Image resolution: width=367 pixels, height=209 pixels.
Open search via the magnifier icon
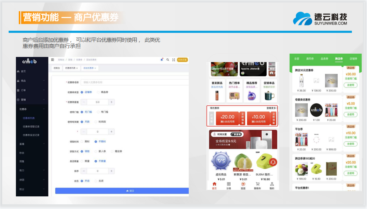click(x=168, y=60)
